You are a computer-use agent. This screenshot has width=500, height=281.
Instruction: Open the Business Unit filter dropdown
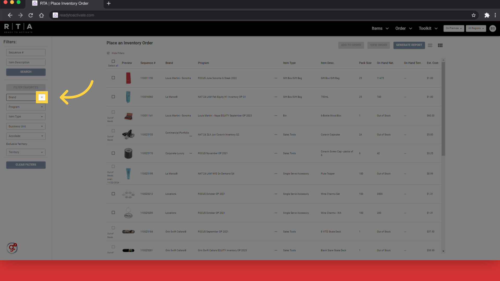click(26, 126)
